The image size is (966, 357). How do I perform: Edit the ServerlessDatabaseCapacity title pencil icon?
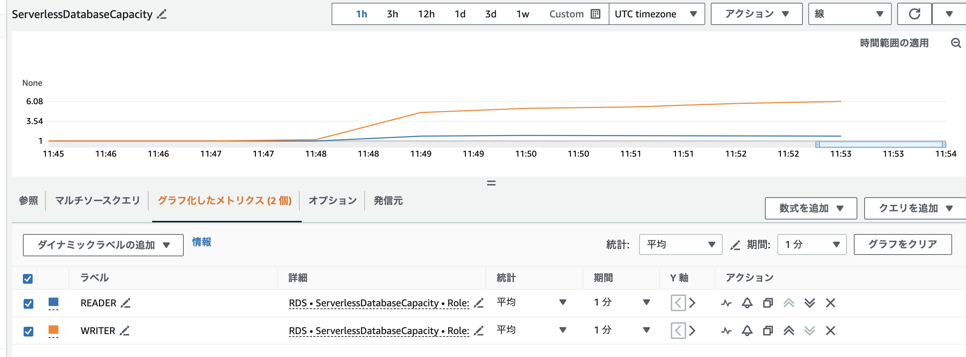tap(161, 15)
